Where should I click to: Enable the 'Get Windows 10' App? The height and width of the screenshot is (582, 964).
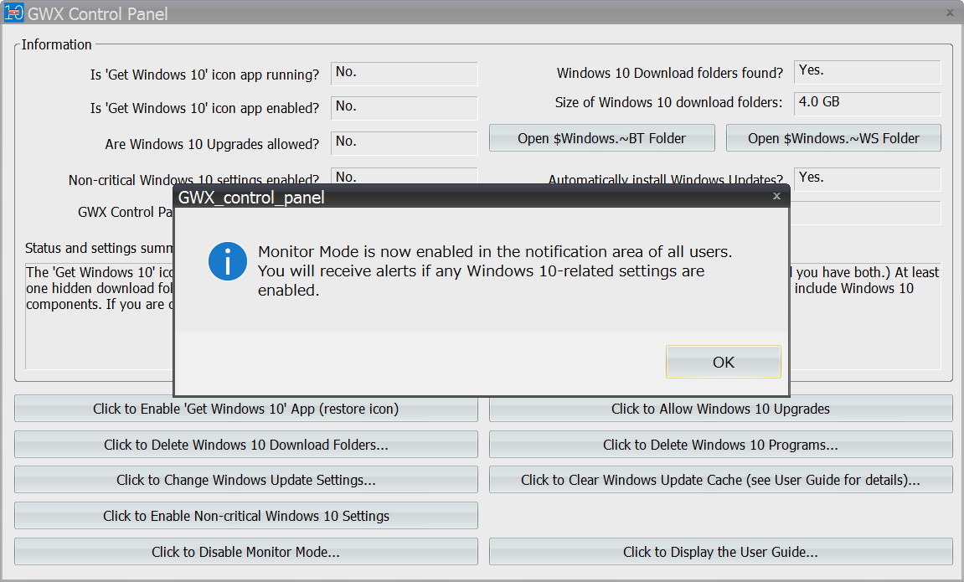245,408
